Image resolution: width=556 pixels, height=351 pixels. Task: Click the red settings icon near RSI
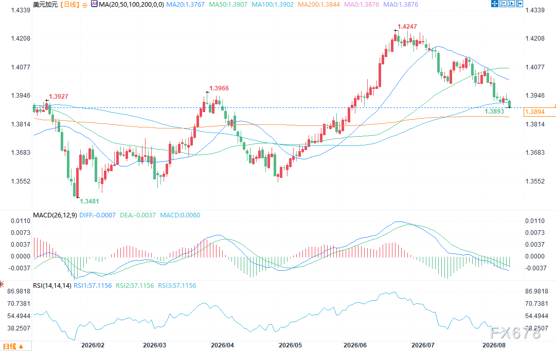2,284
